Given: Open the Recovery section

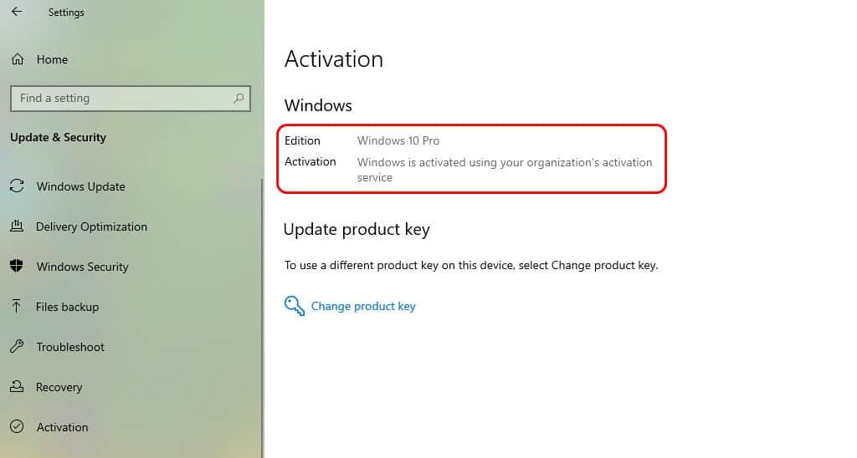Looking at the screenshot, I should click(59, 387).
